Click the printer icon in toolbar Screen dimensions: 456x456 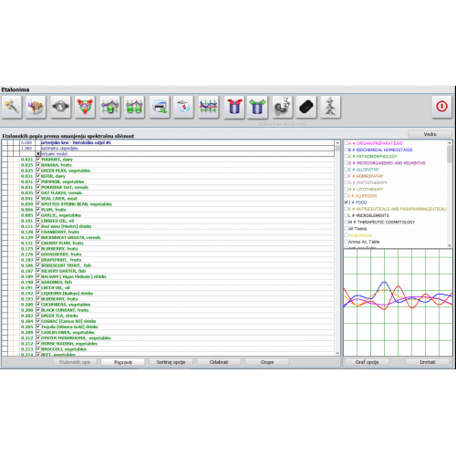coord(160,107)
